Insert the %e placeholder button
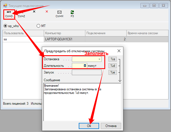 112,72
